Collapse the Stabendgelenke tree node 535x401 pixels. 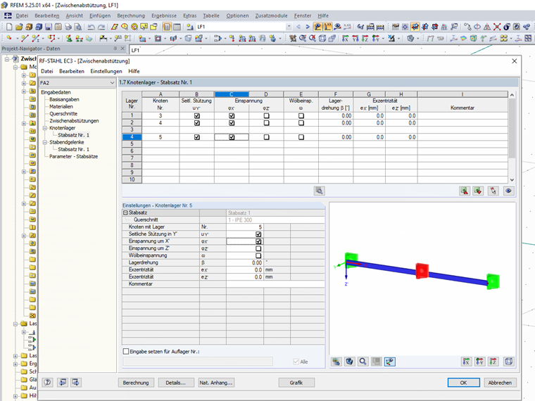pos(44,142)
